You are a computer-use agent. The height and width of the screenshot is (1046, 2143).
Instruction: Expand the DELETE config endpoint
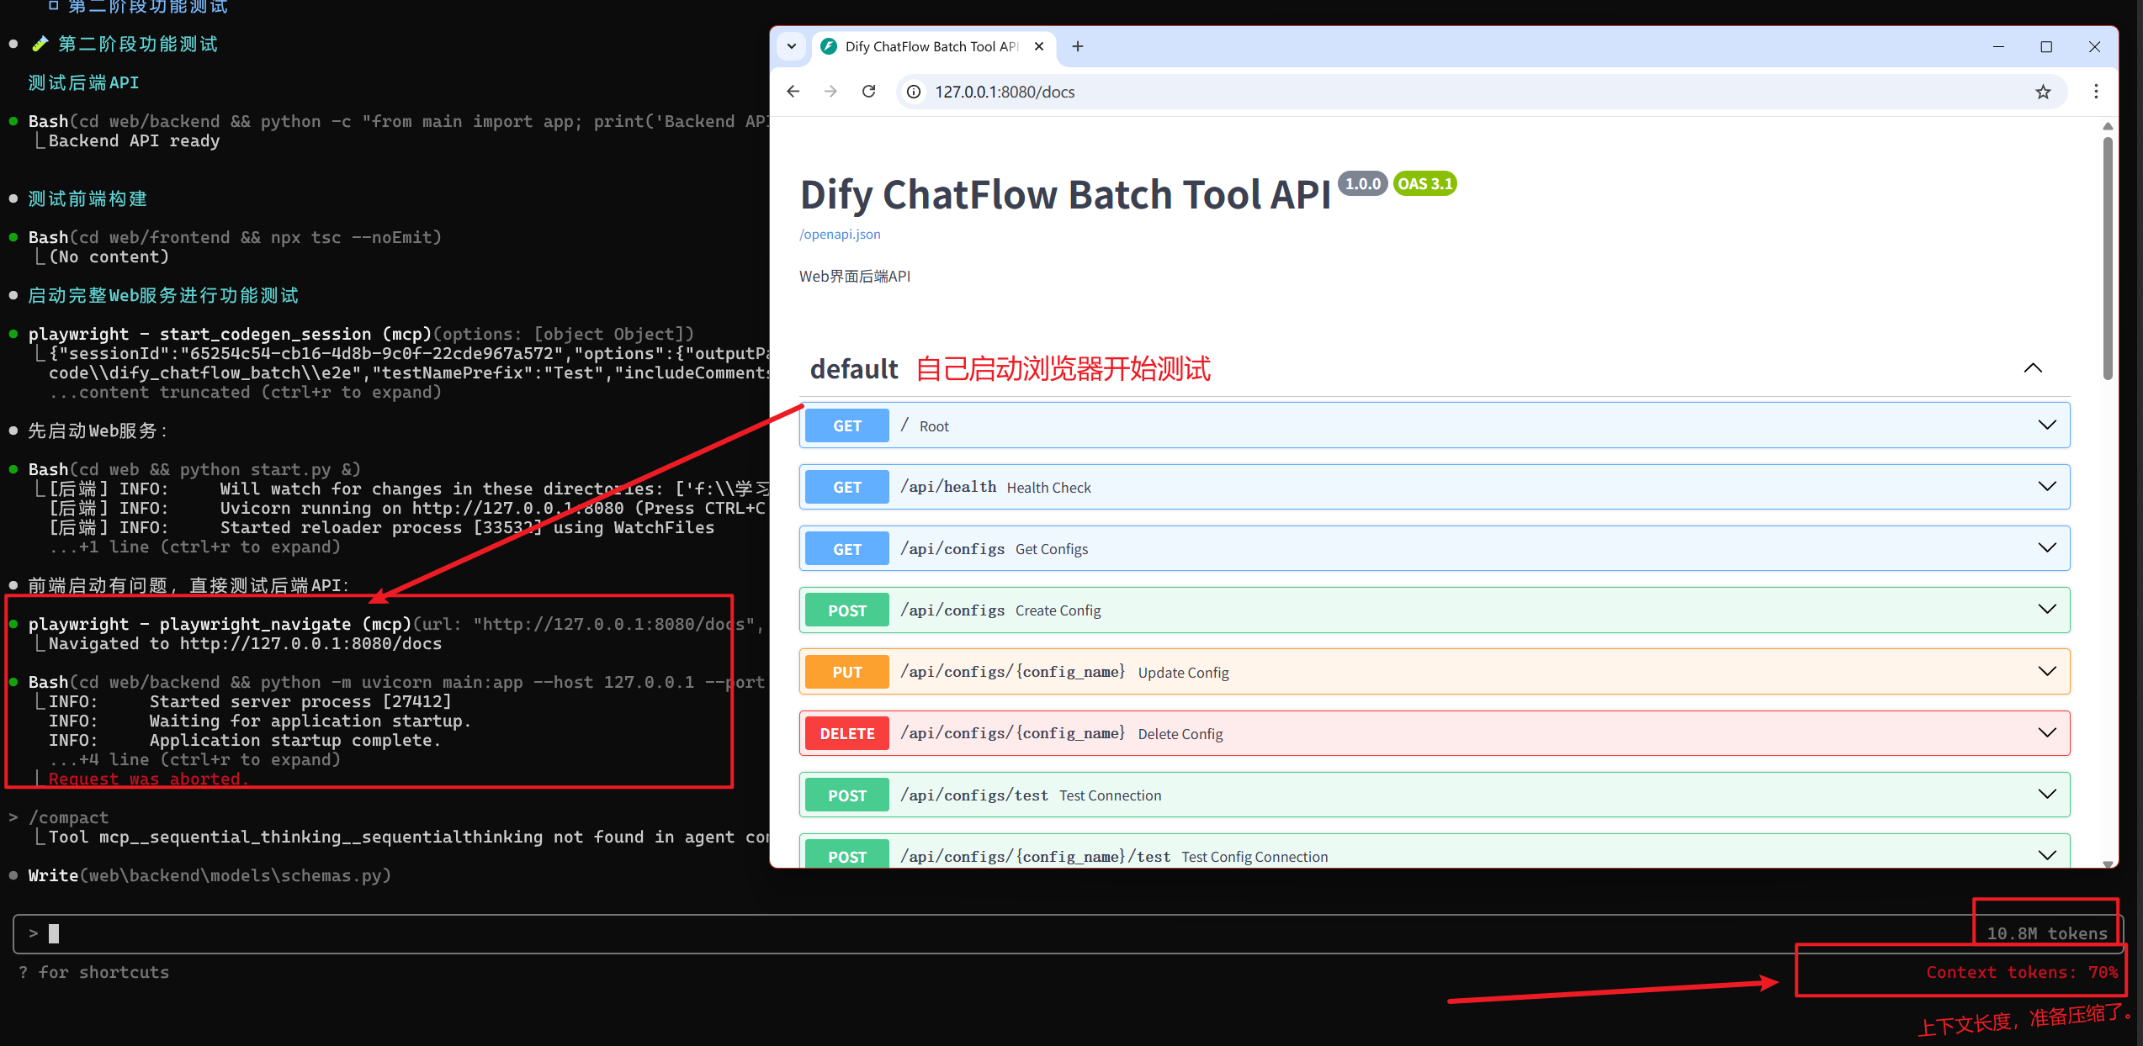point(2046,733)
